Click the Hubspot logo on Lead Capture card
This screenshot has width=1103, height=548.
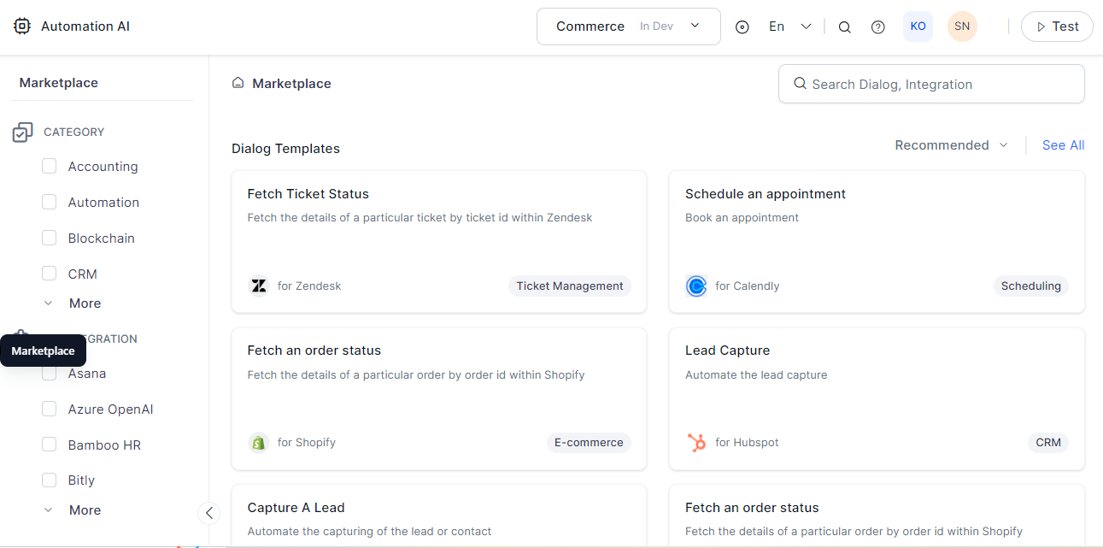696,442
